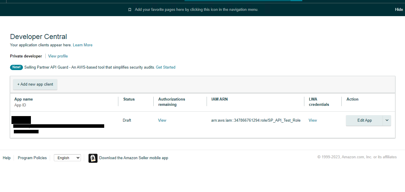
Task: Click the Draft status of the app
Action: click(x=127, y=120)
